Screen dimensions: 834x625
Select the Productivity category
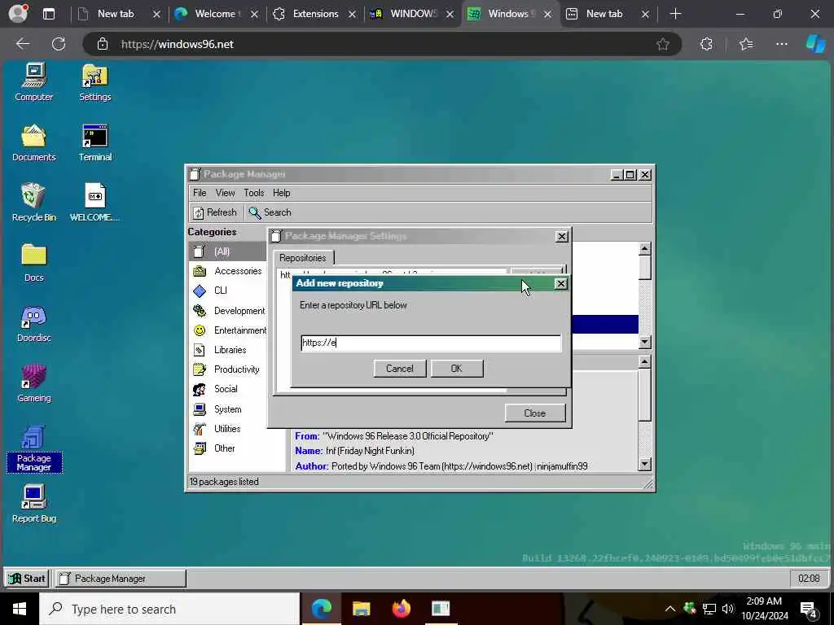coord(228,369)
